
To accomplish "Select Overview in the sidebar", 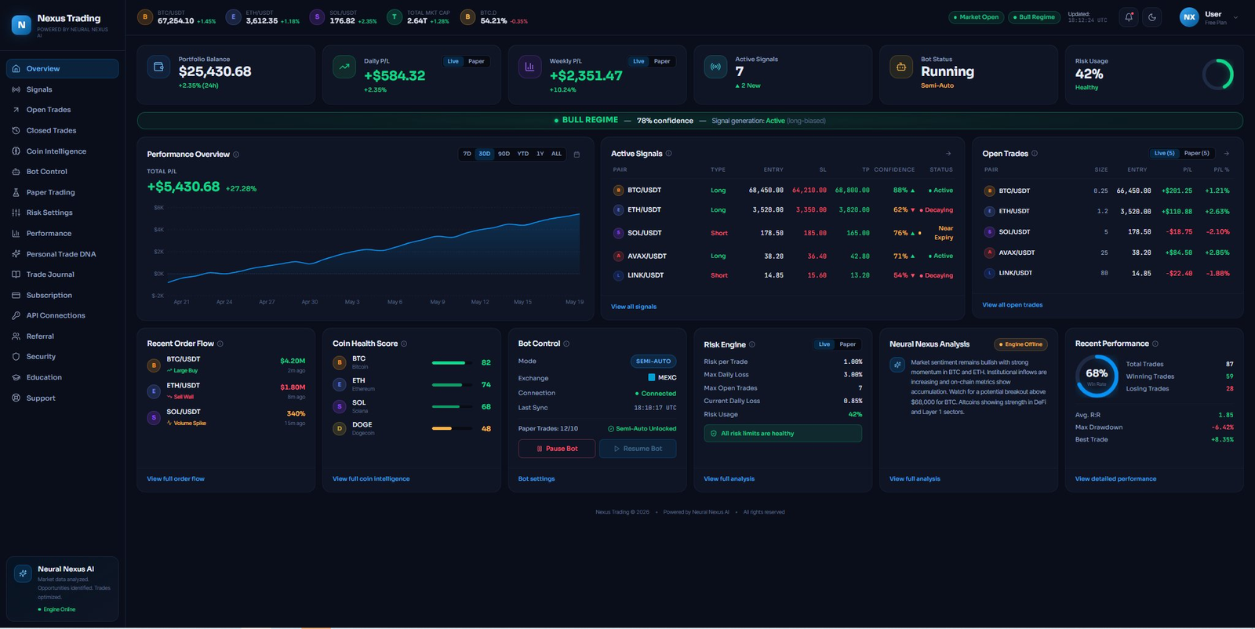I will coord(63,68).
